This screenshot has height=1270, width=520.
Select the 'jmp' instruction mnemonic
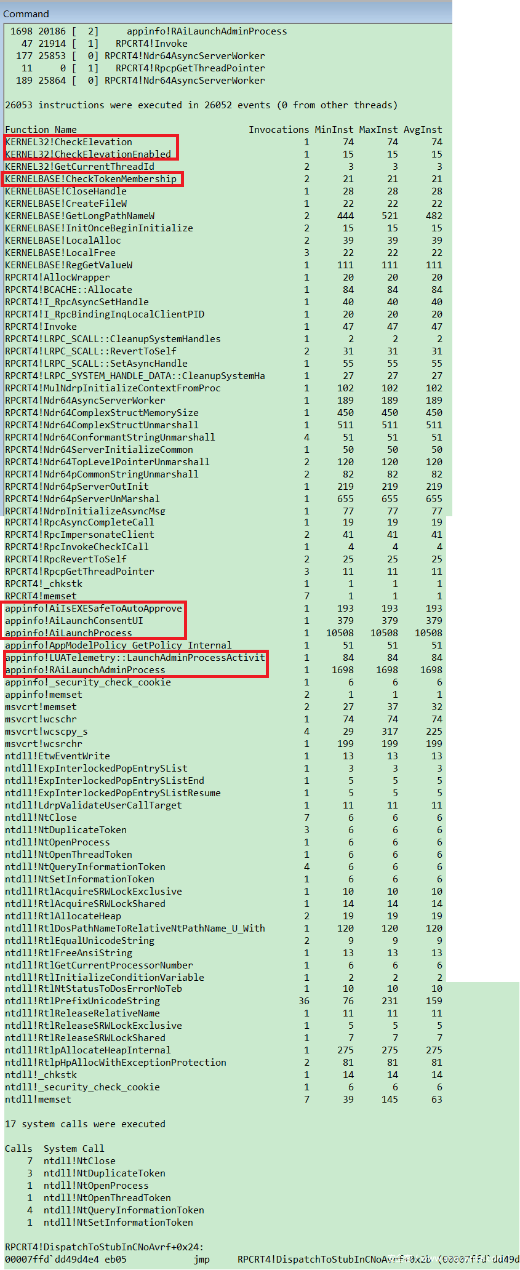[201, 1259]
